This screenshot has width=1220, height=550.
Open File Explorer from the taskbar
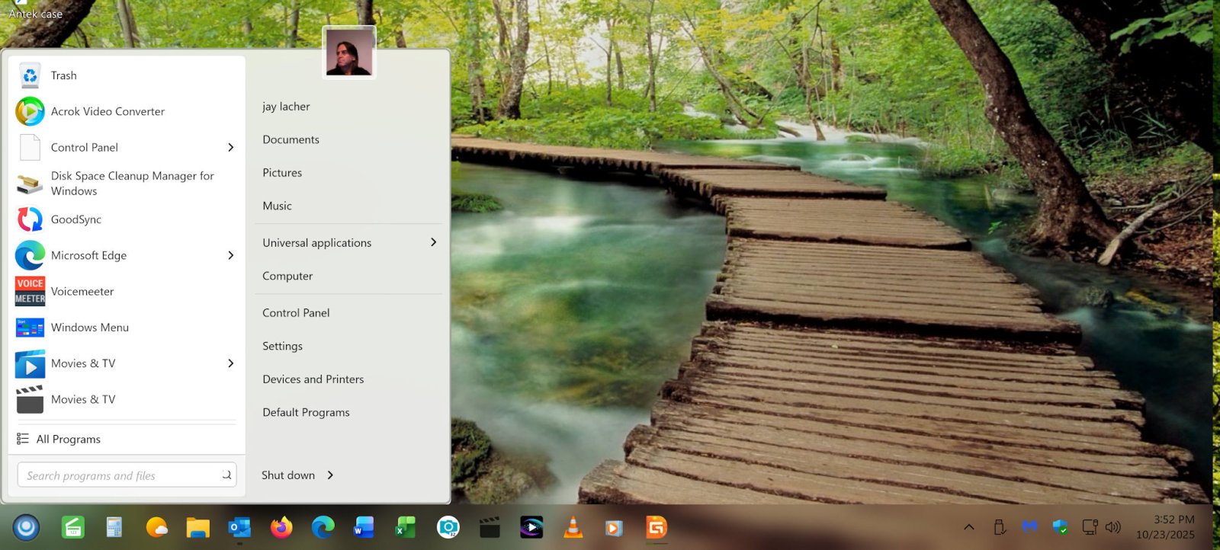(x=198, y=527)
